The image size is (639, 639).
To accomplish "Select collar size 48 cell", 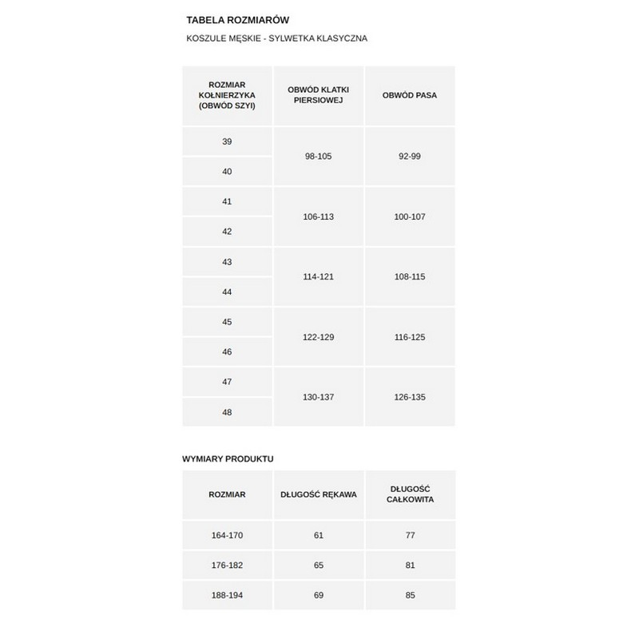I will (x=227, y=412).
